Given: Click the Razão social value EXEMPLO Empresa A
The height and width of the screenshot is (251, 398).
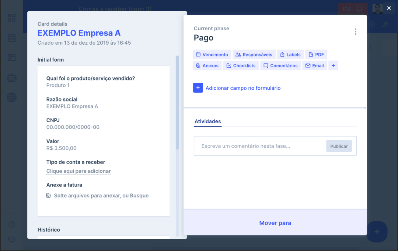Looking at the screenshot, I should 72,106.
